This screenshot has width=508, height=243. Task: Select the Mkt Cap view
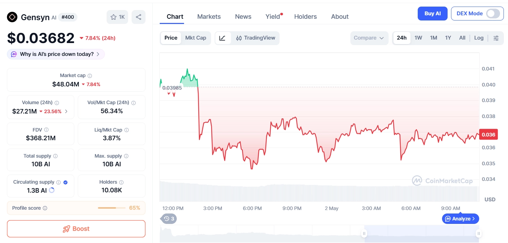[x=195, y=38]
